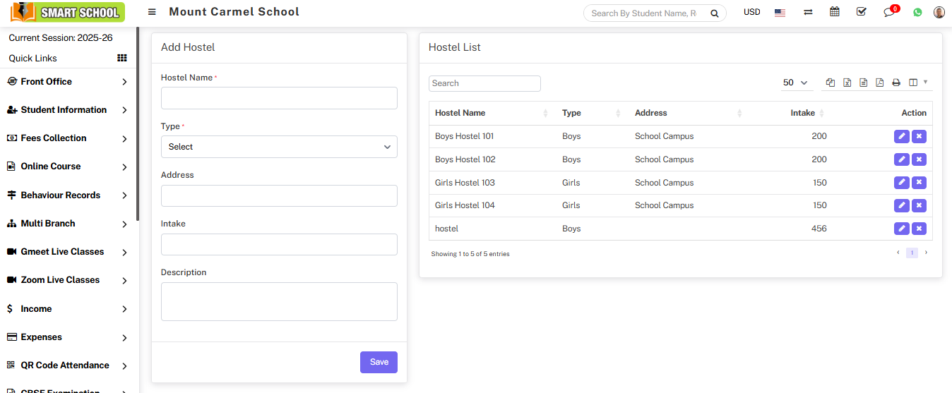Screen dimensions: 952x393
Task: Delete Boys Hostel 102
Action: 919,159
